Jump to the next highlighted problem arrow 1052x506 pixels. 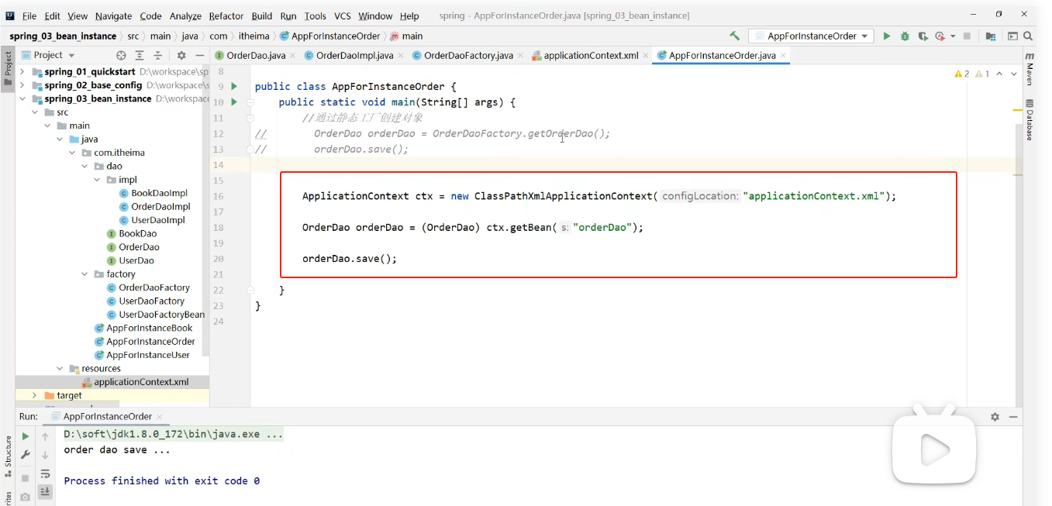coord(1014,74)
